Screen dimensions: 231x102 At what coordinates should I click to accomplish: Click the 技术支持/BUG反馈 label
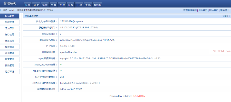(x=46, y=21)
